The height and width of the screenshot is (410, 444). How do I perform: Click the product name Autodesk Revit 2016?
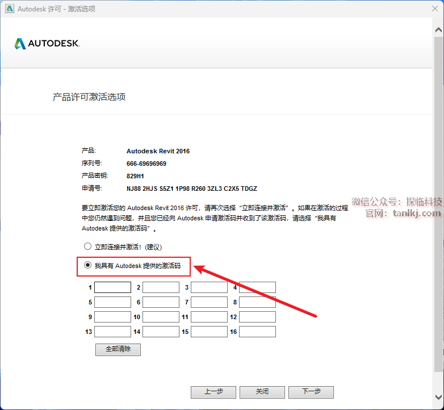tap(158, 151)
